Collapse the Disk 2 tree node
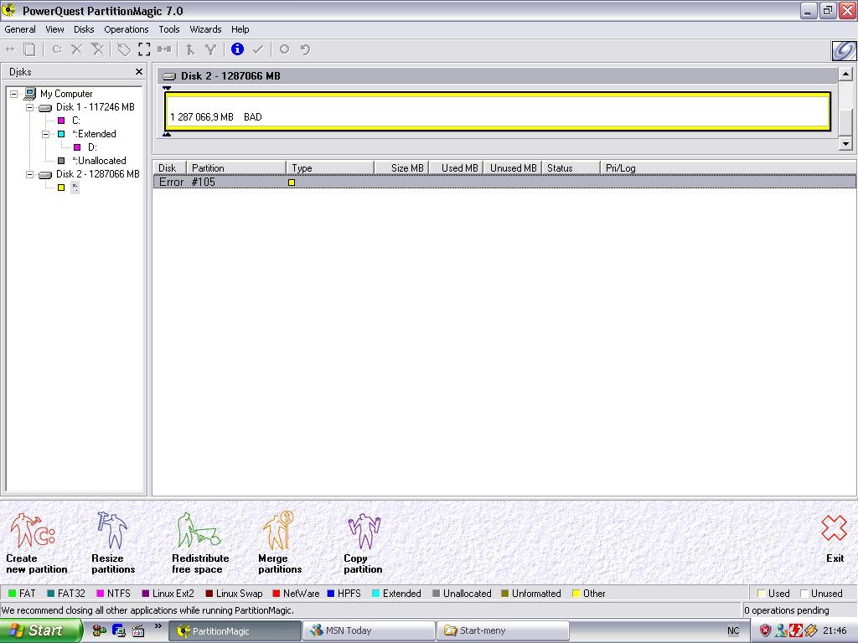Viewport: 858px width, 643px height. (30, 174)
